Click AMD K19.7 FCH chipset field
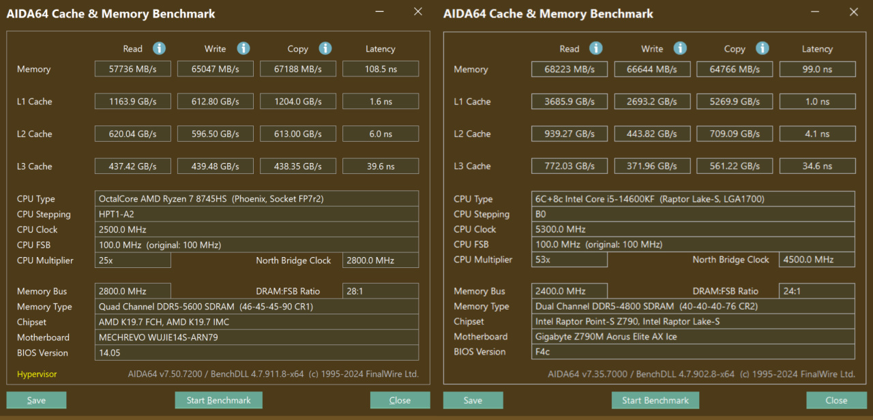The width and height of the screenshot is (873, 420). click(256, 322)
